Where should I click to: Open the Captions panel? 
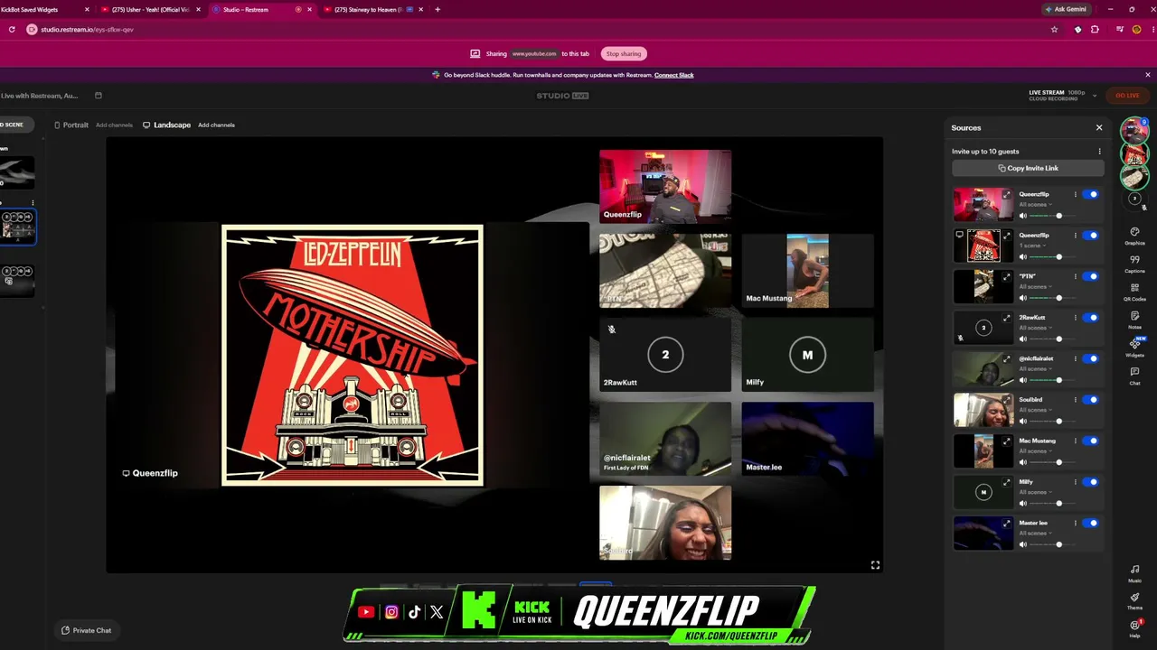click(x=1134, y=264)
